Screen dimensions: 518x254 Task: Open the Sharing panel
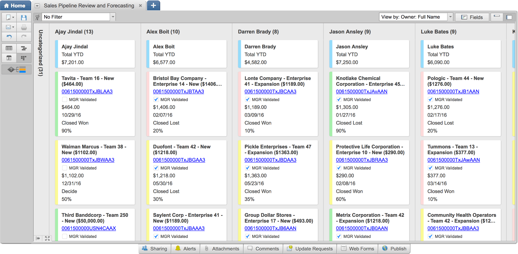click(x=155, y=248)
